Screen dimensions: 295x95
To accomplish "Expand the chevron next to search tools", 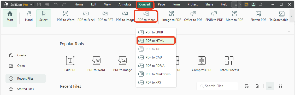I will coord(240,4).
